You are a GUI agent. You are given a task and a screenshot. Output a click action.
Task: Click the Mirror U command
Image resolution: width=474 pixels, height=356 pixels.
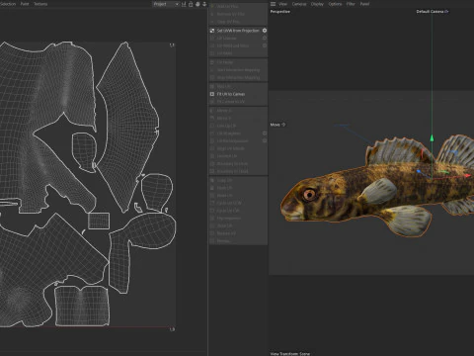[x=224, y=111]
